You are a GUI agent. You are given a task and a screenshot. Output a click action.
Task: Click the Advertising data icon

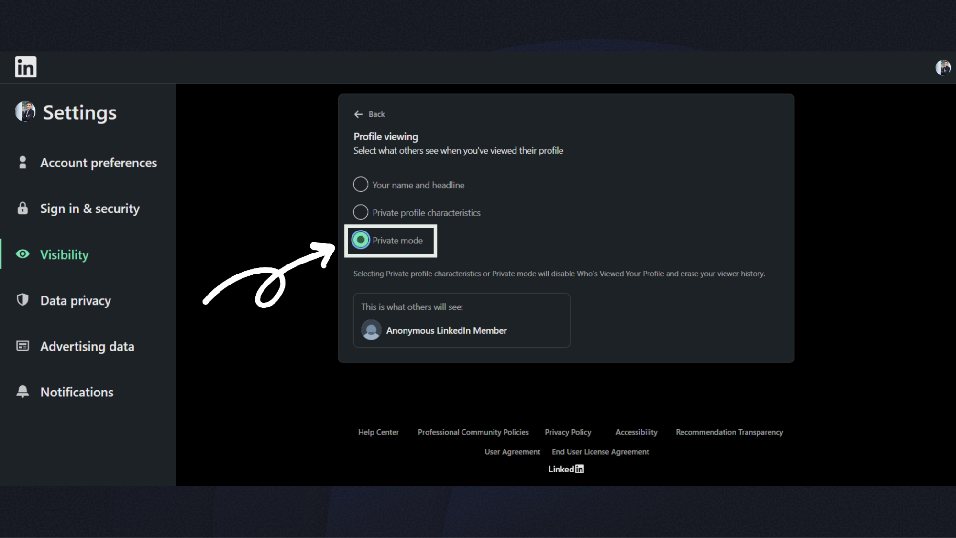[x=22, y=346]
